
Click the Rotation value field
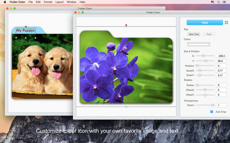221,66
